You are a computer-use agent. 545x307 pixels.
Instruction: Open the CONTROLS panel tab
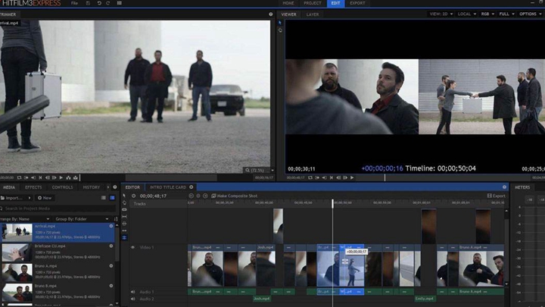click(63, 187)
